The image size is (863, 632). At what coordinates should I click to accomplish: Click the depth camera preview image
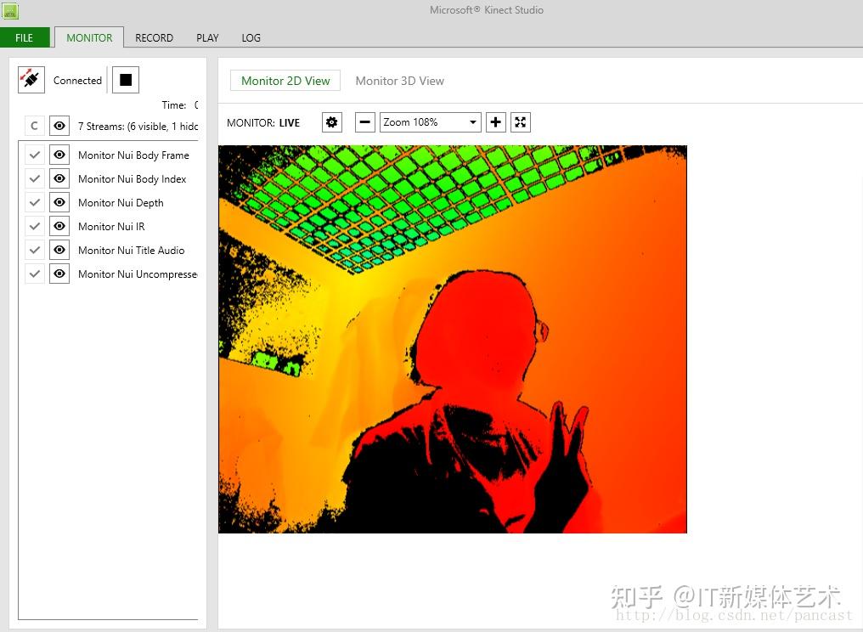coord(452,339)
